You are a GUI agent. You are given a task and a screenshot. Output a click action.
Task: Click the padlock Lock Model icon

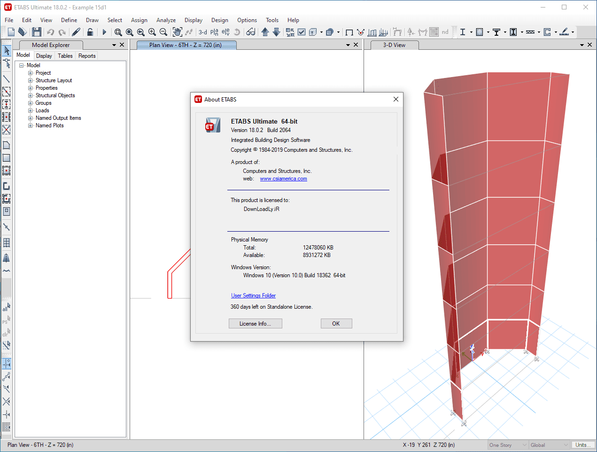pos(90,32)
